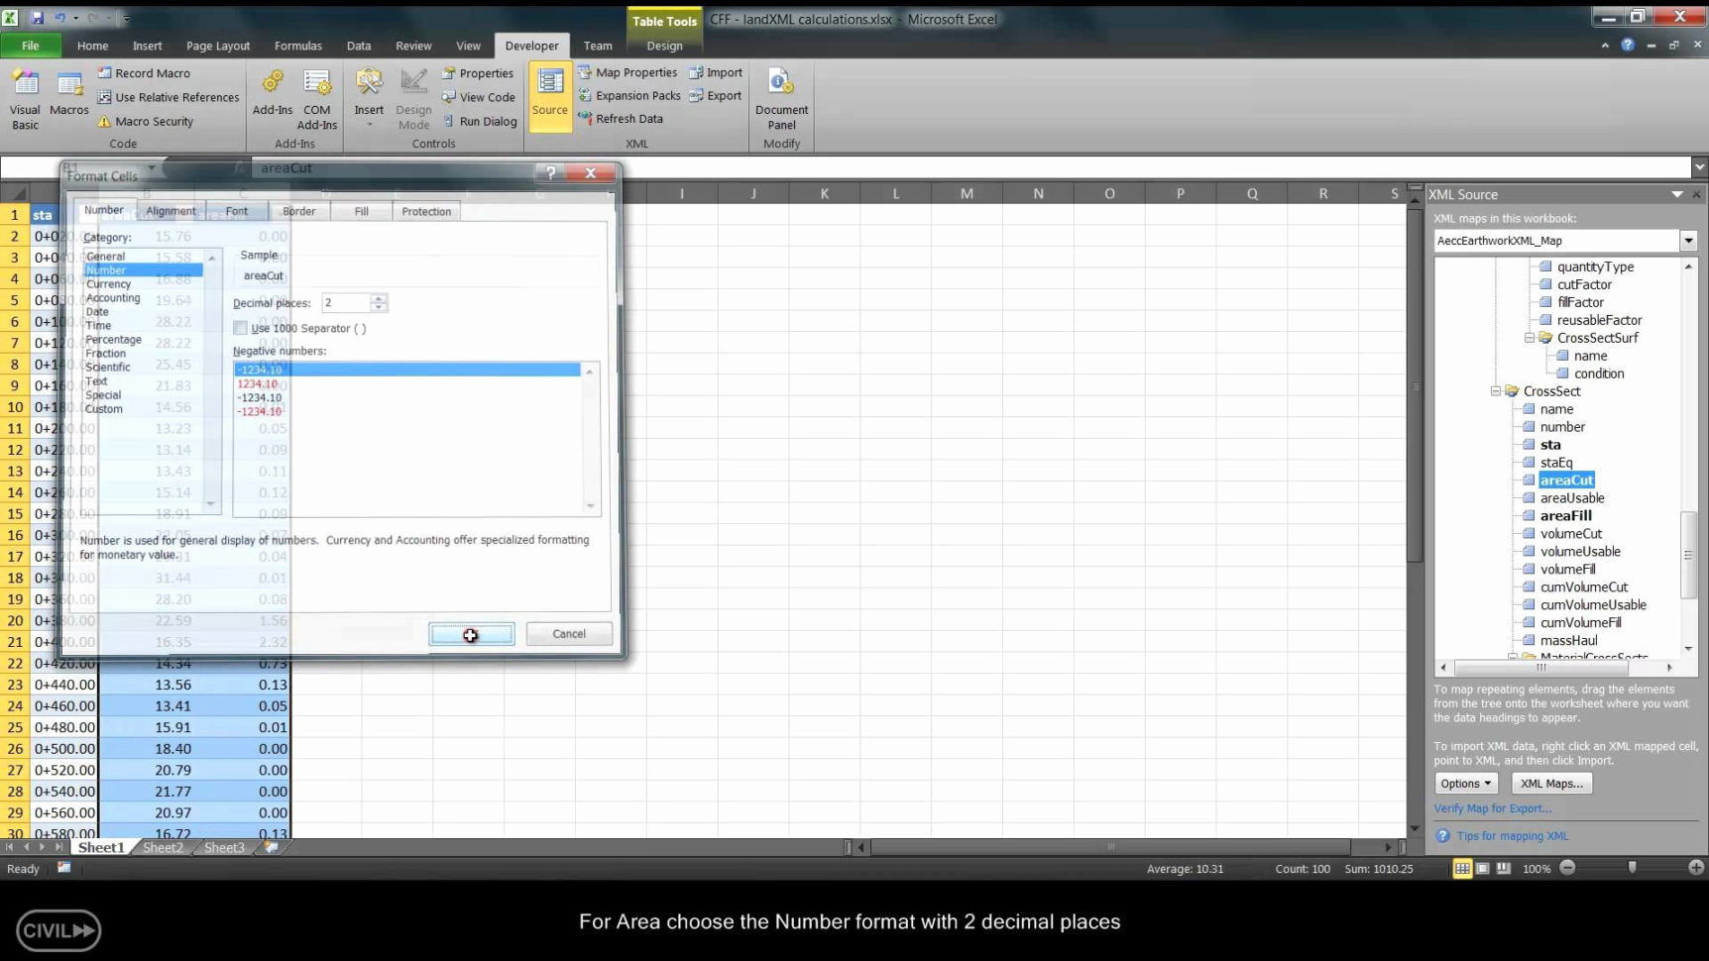Open the XML maps dropdown for AeccEarthworkXML_Map

1689,240
